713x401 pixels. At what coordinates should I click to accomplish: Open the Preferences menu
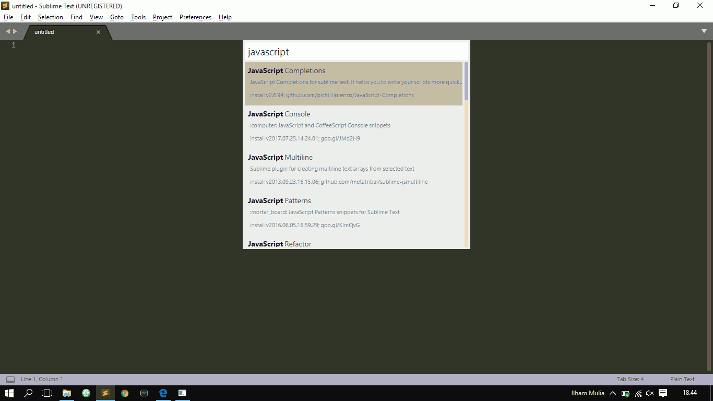(195, 17)
